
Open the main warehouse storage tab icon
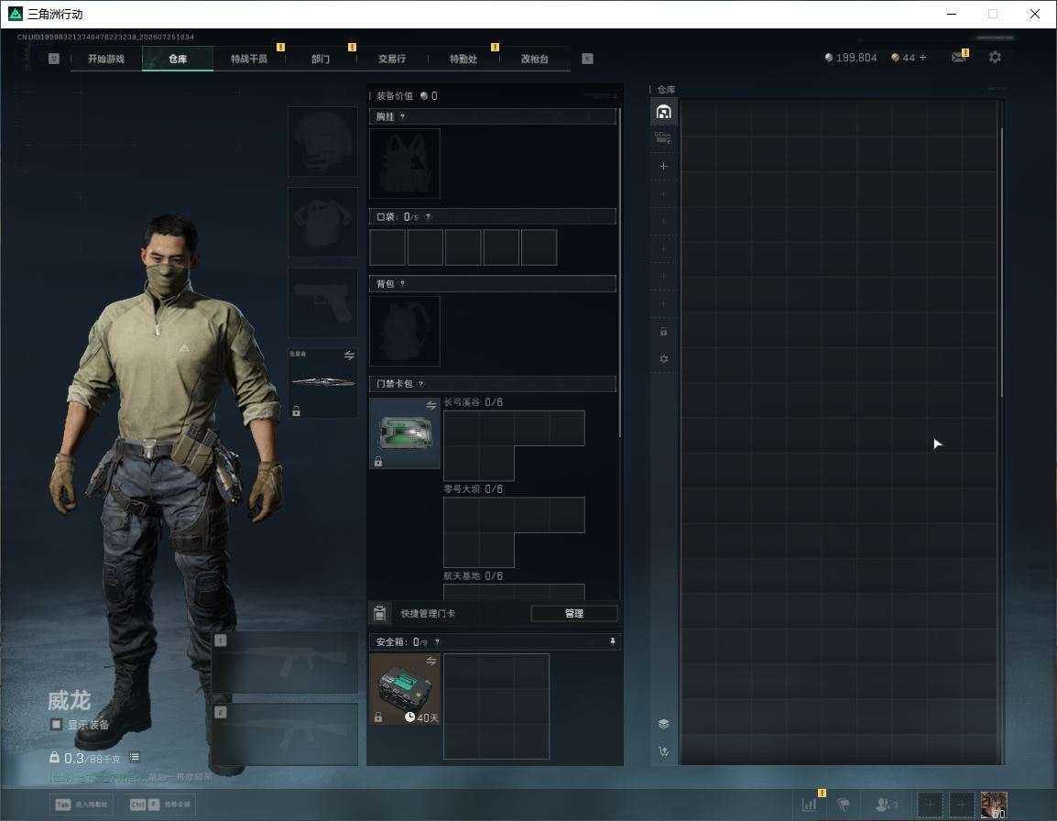(x=663, y=112)
